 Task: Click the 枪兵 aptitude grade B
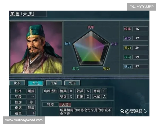click(x=71, y=91)
